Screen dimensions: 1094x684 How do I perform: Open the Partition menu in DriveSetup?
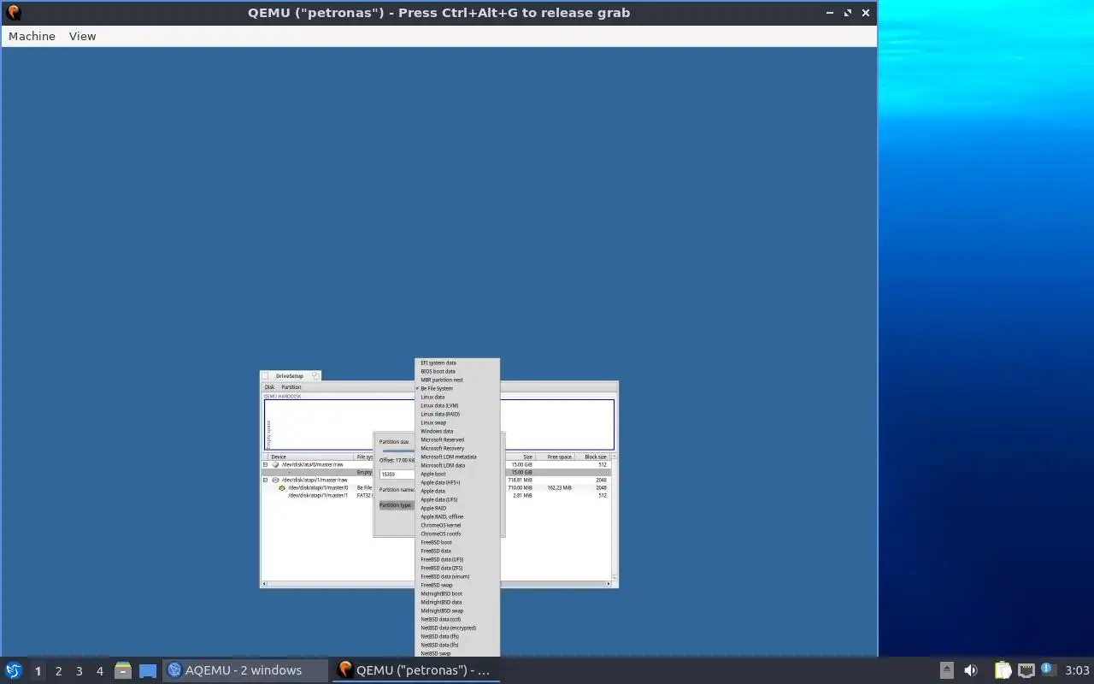tap(291, 387)
